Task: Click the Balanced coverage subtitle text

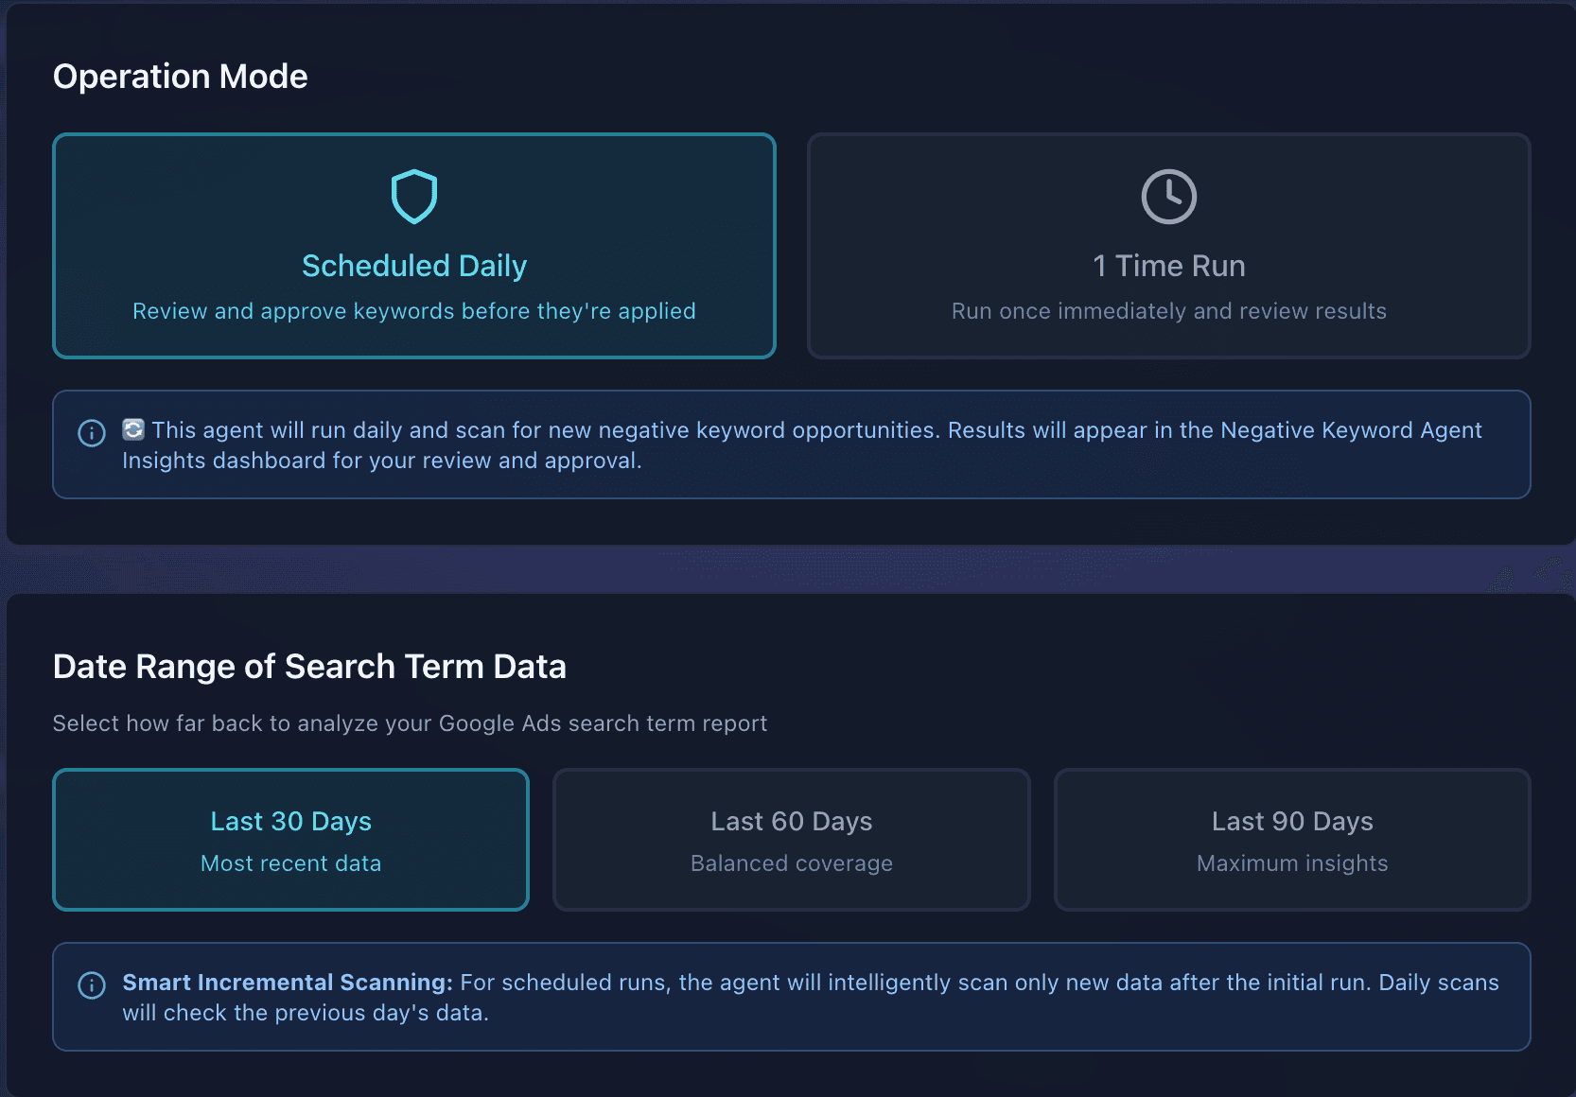Action: pyautogui.click(x=791, y=862)
